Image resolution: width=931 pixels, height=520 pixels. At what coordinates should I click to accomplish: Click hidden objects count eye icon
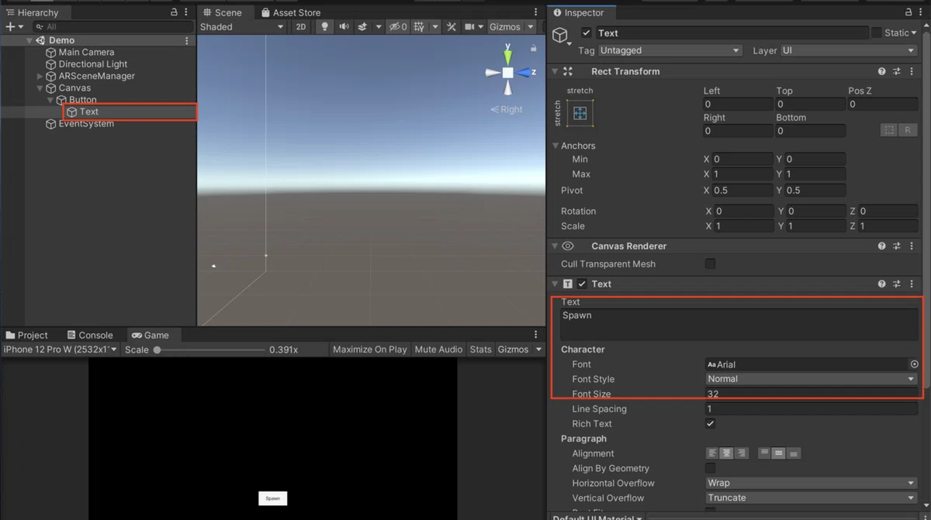pos(397,26)
